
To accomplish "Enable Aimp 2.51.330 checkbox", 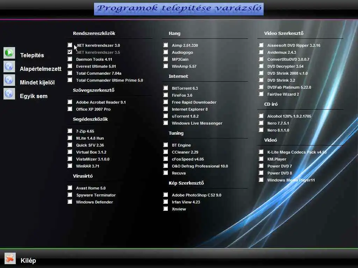I will [x=166, y=45].
